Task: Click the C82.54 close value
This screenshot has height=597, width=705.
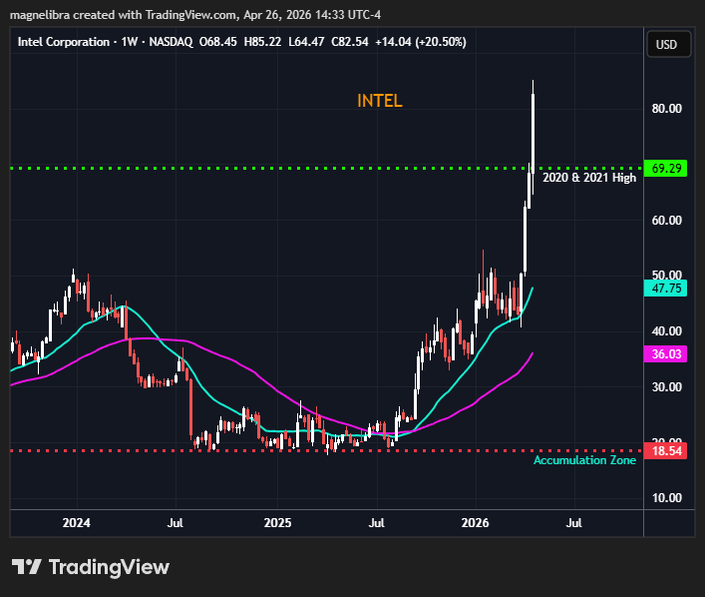Action: pyautogui.click(x=349, y=42)
